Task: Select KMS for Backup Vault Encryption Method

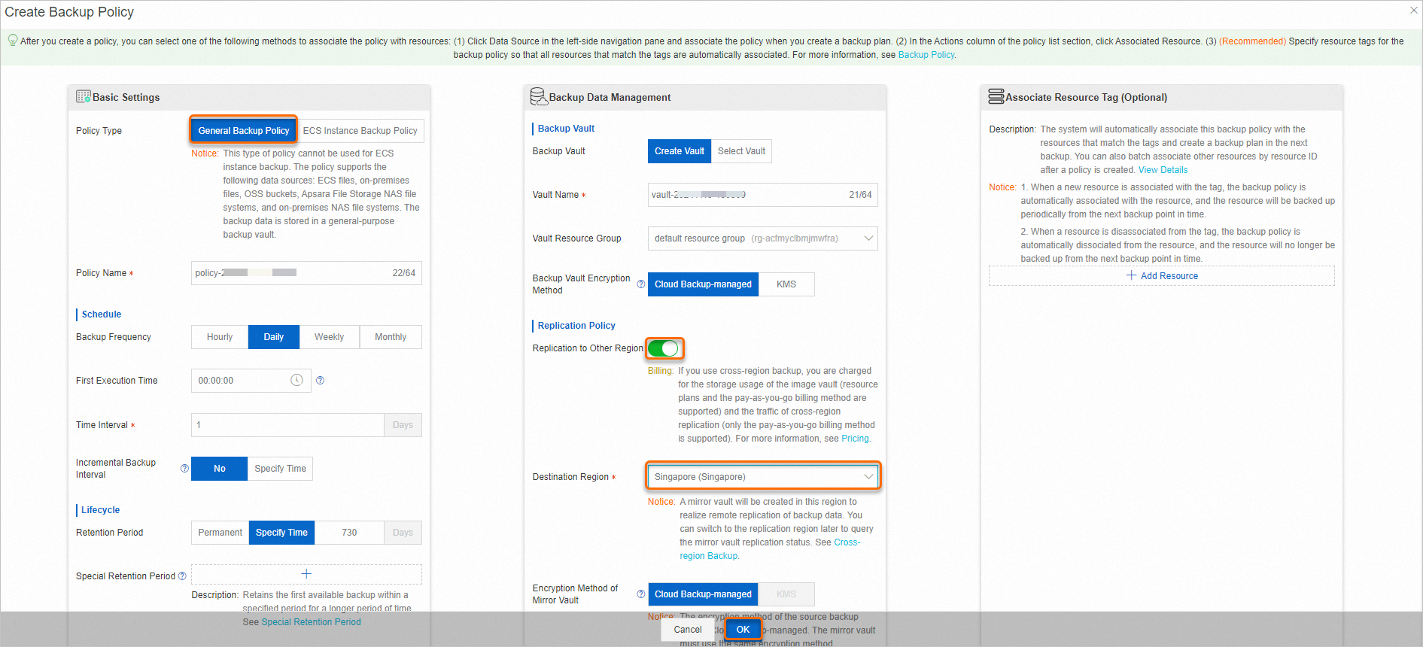Action: (x=786, y=284)
